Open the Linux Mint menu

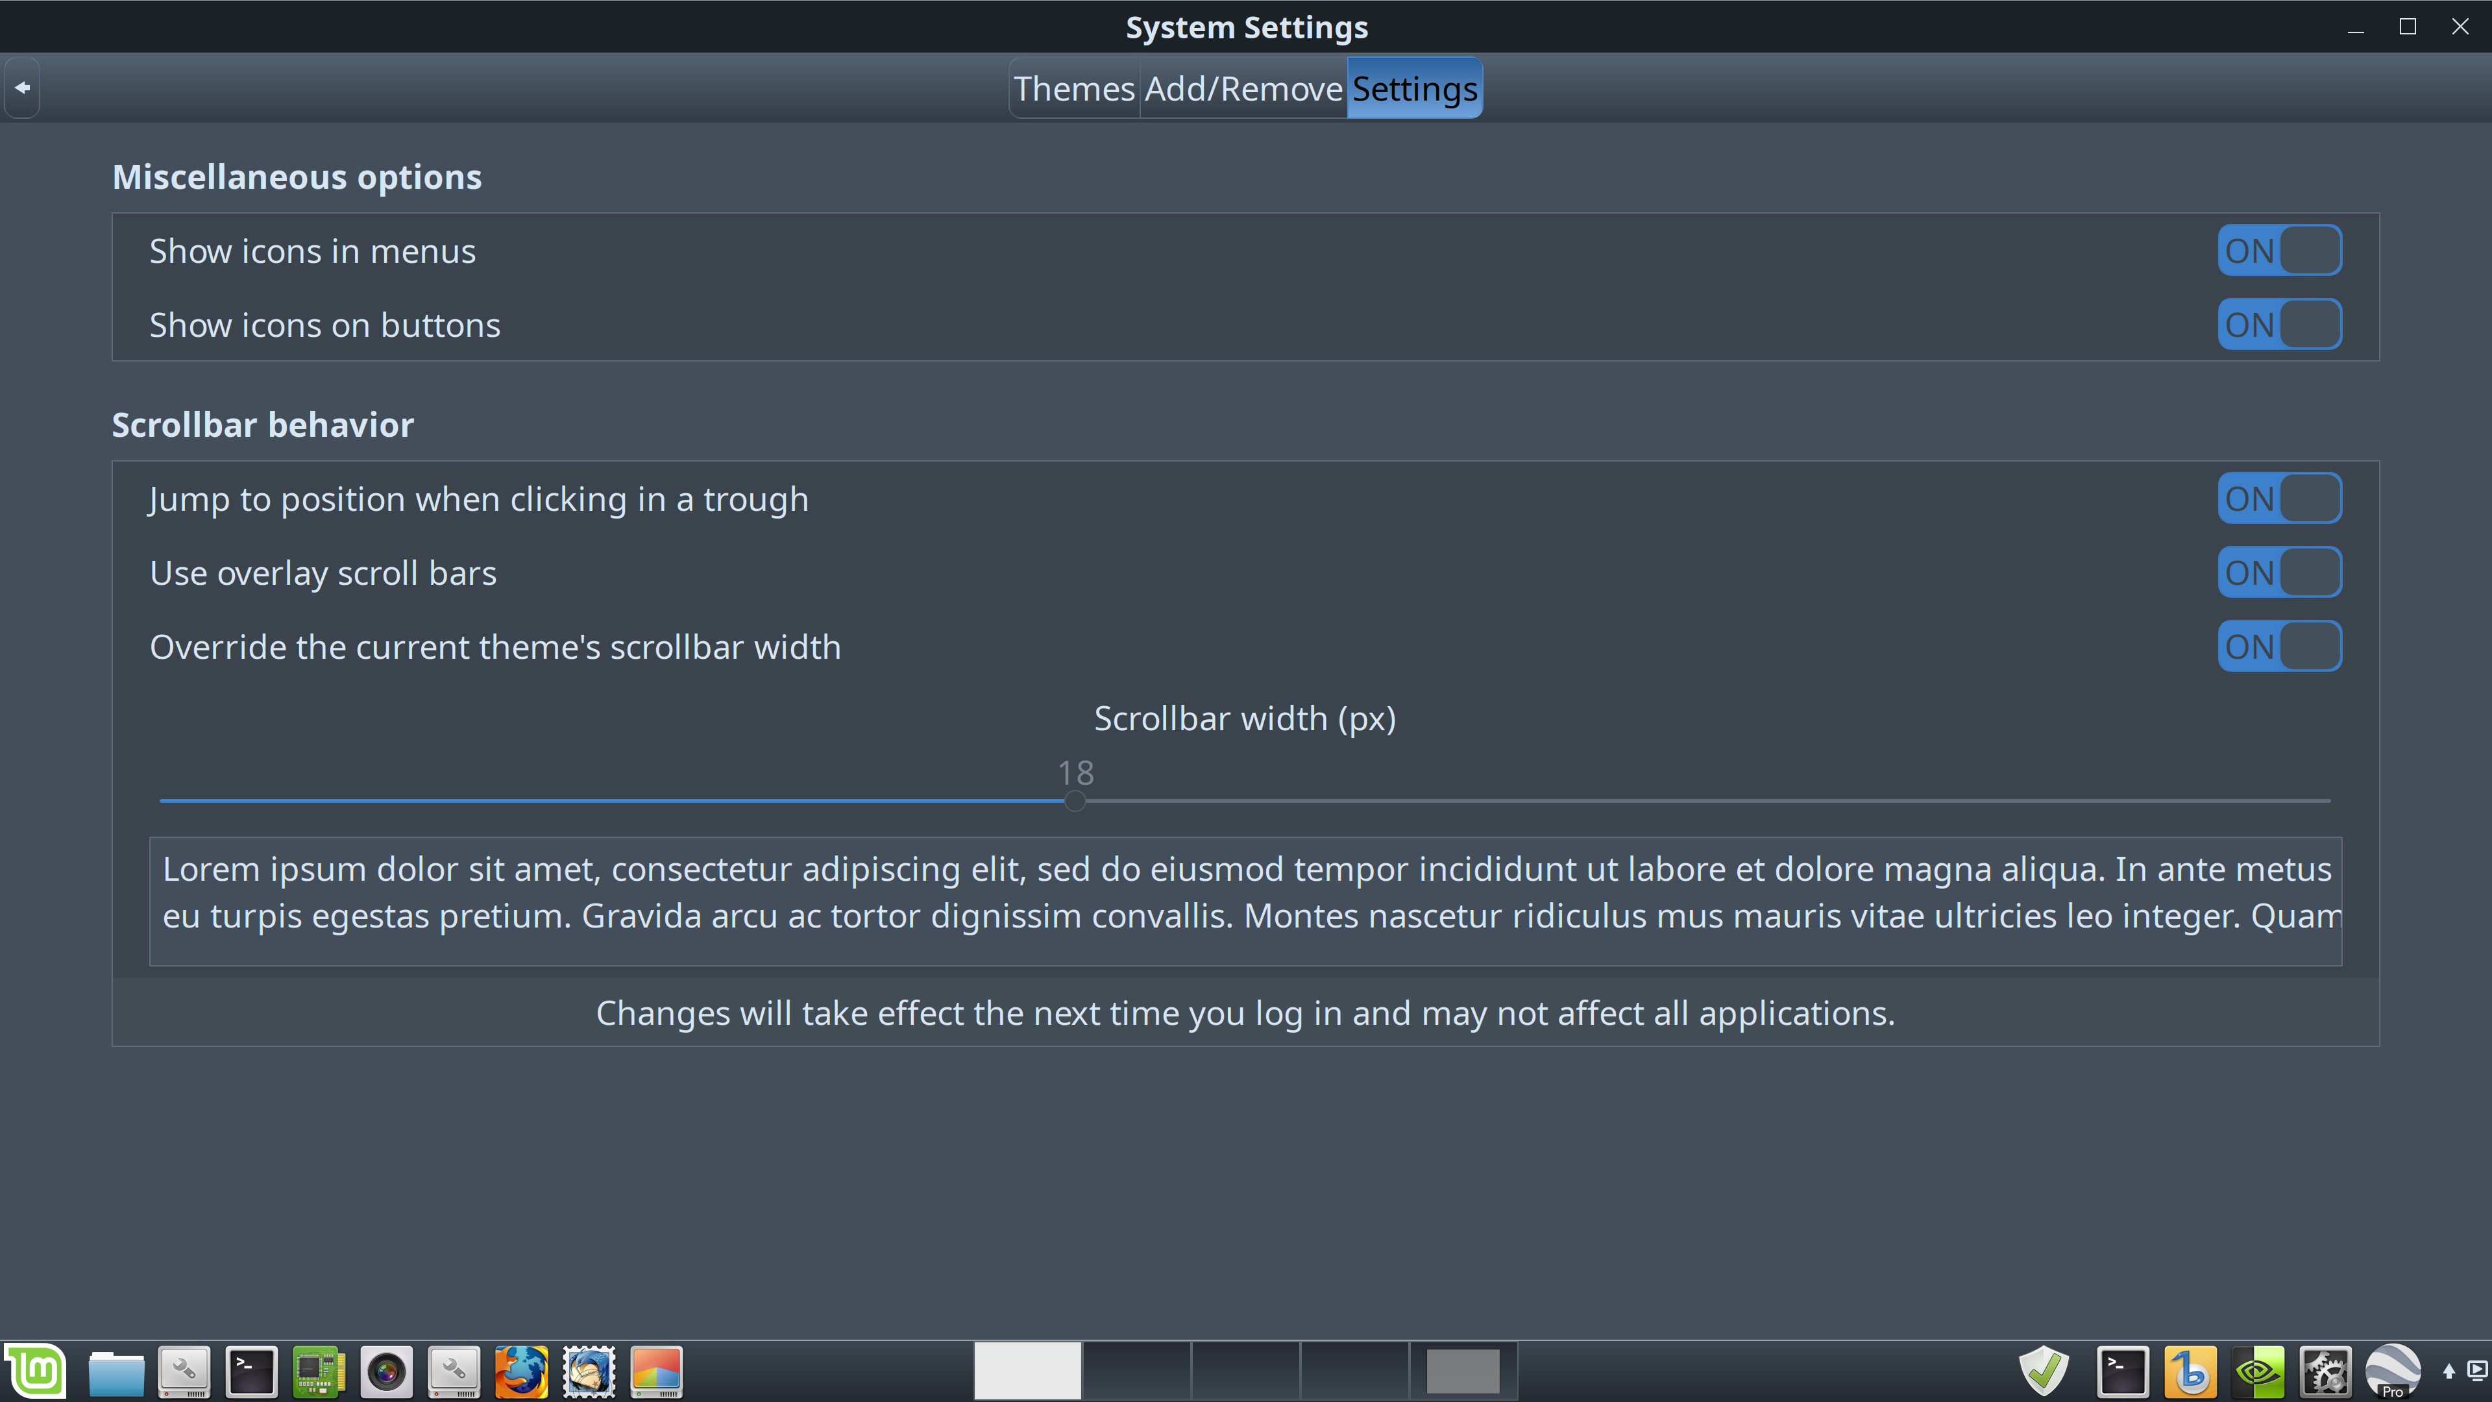(36, 1371)
